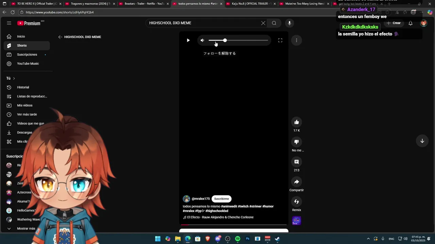Clear the search box with the X

263,23
